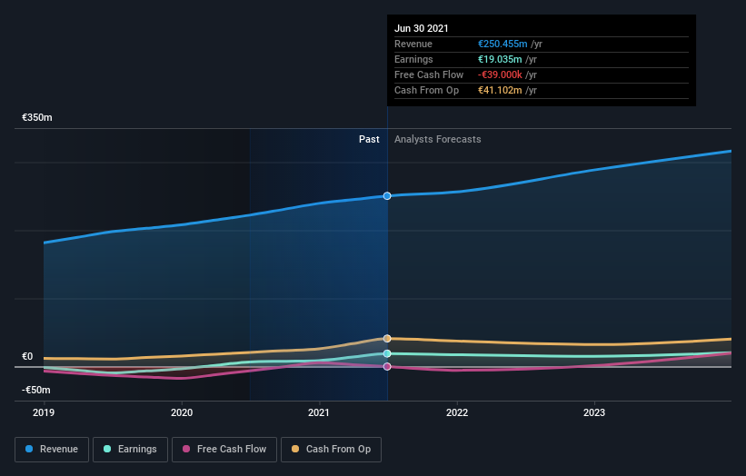This screenshot has height=476, width=746.
Task: Click the €250.455m revenue value in tooltip
Action: click(x=502, y=44)
